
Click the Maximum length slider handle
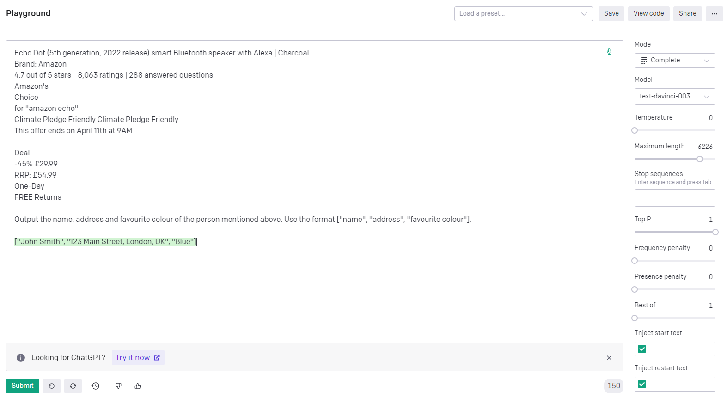700,159
